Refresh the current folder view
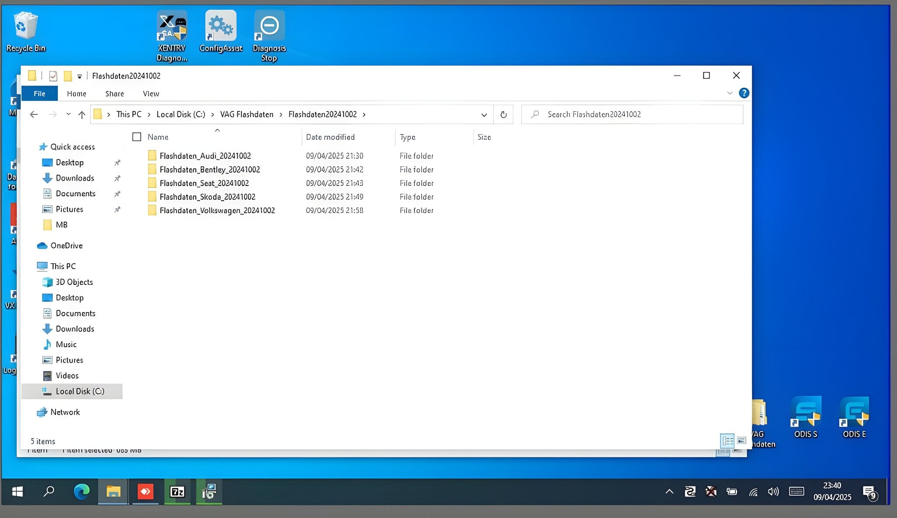Image resolution: width=897 pixels, height=518 pixels. pos(503,114)
